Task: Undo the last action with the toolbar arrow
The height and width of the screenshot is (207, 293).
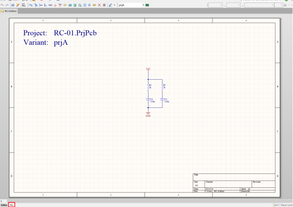Action: pyautogui.click(x=2, y=5)
